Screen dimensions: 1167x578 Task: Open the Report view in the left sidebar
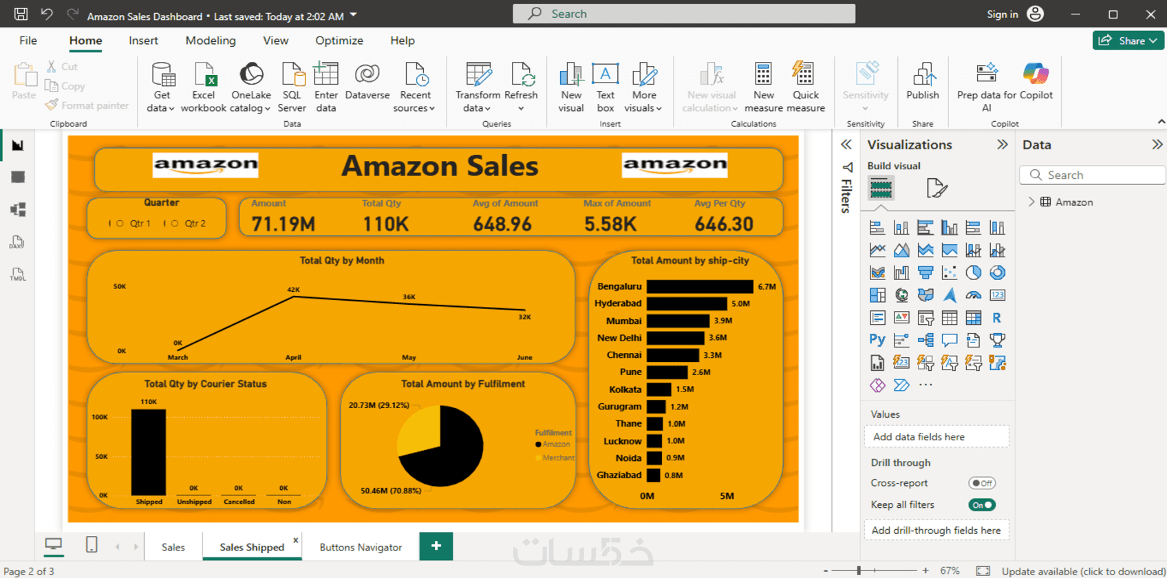(18, 145)
